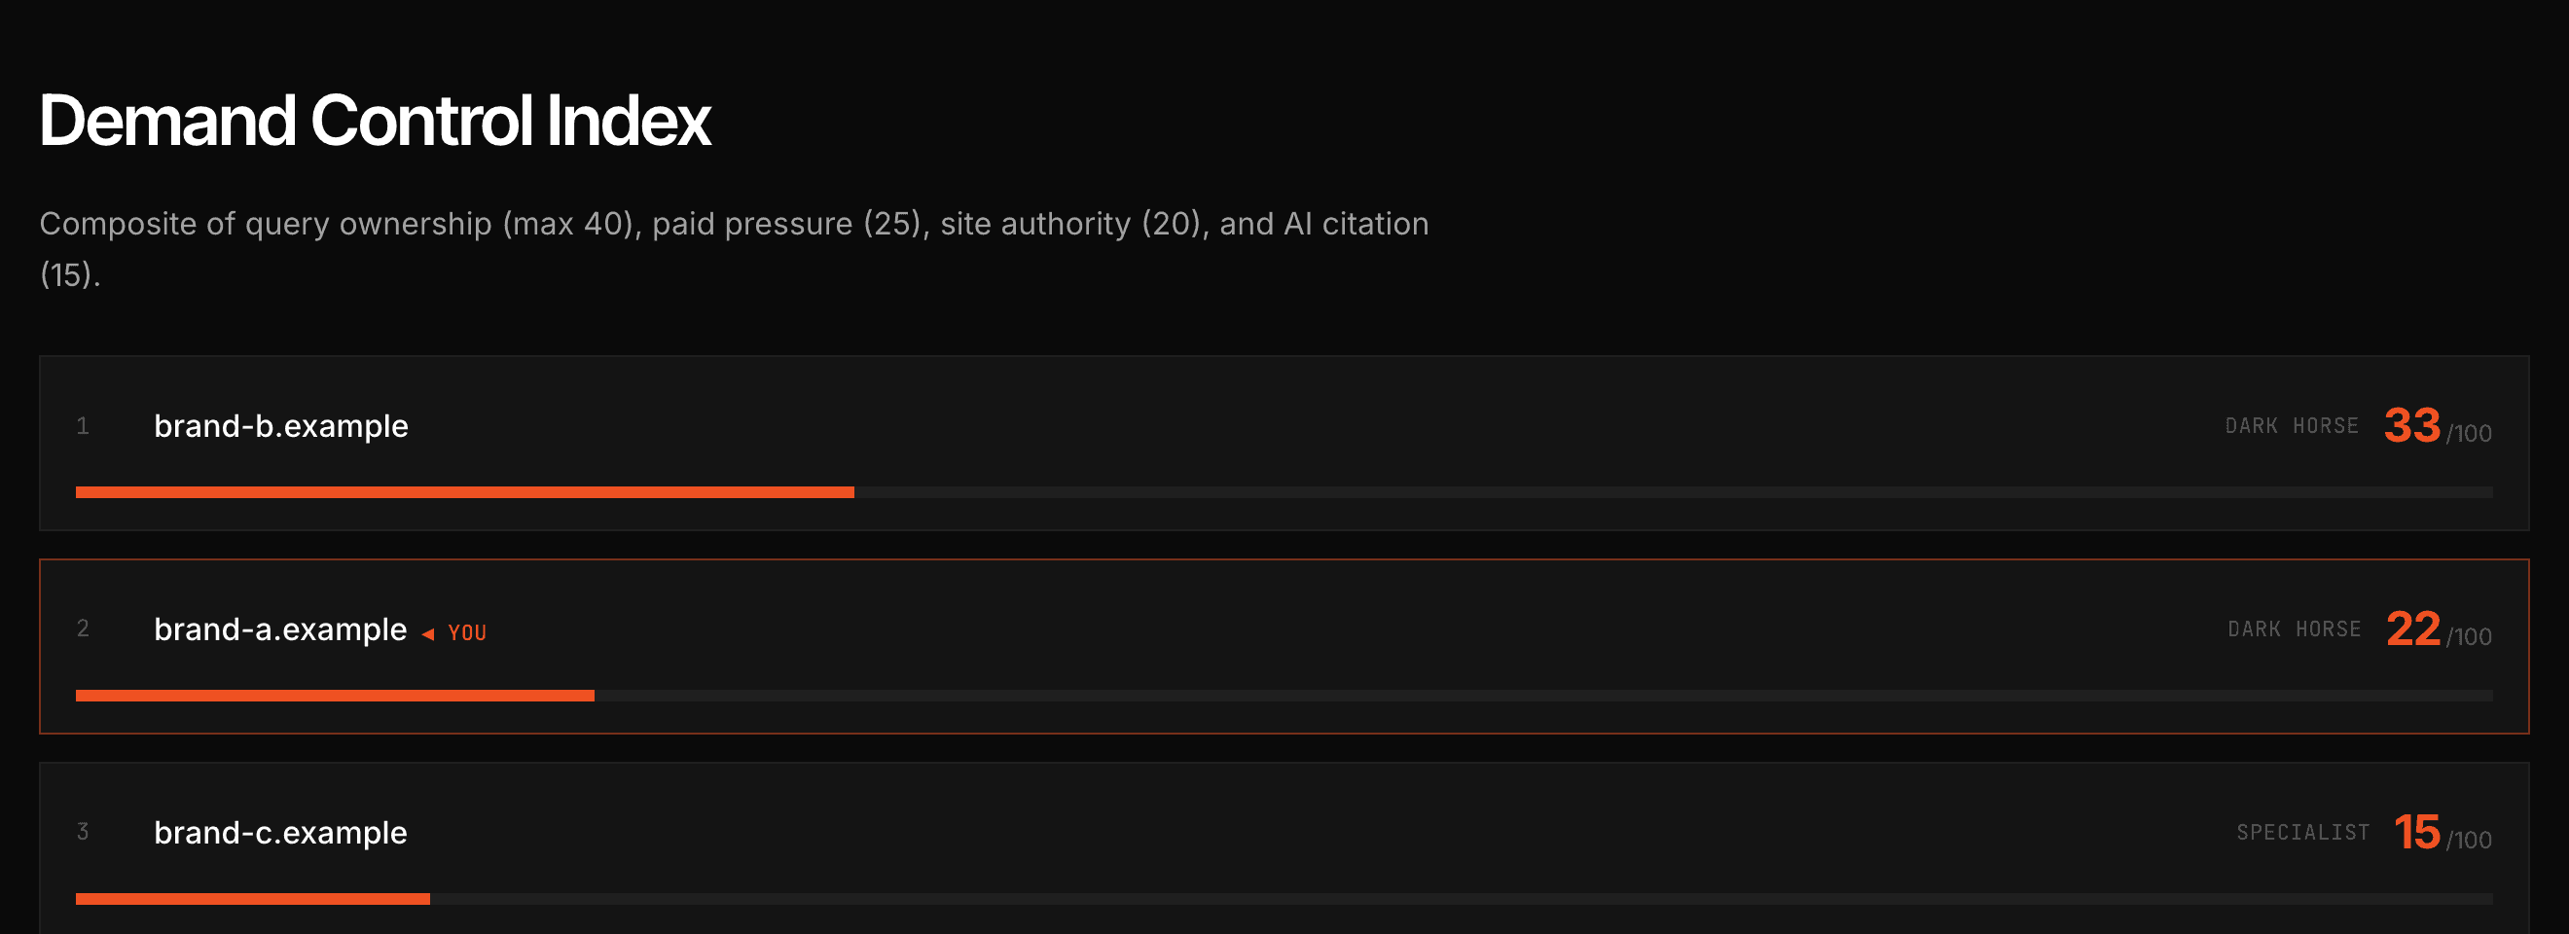The height and width of the screenshot is (934, 2569).
Task: Click rank number 2
Action: click(83, 629)
